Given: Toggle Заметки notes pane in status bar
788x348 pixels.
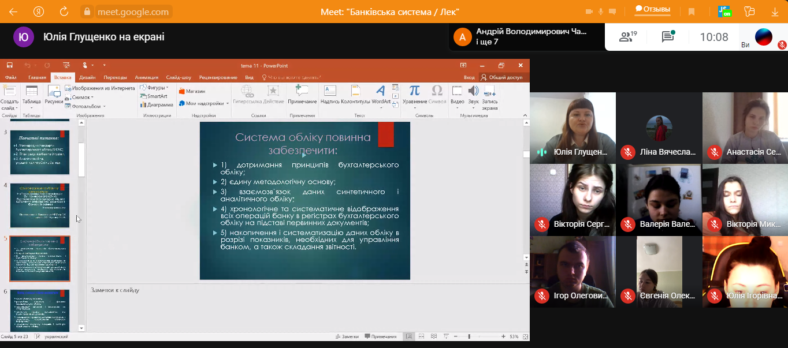Looking at the screenshot, I should (347, 336).
